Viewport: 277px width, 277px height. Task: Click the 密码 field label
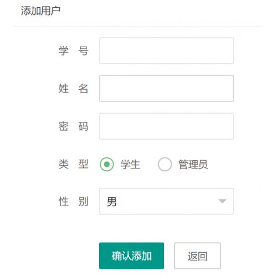point(74,126)
